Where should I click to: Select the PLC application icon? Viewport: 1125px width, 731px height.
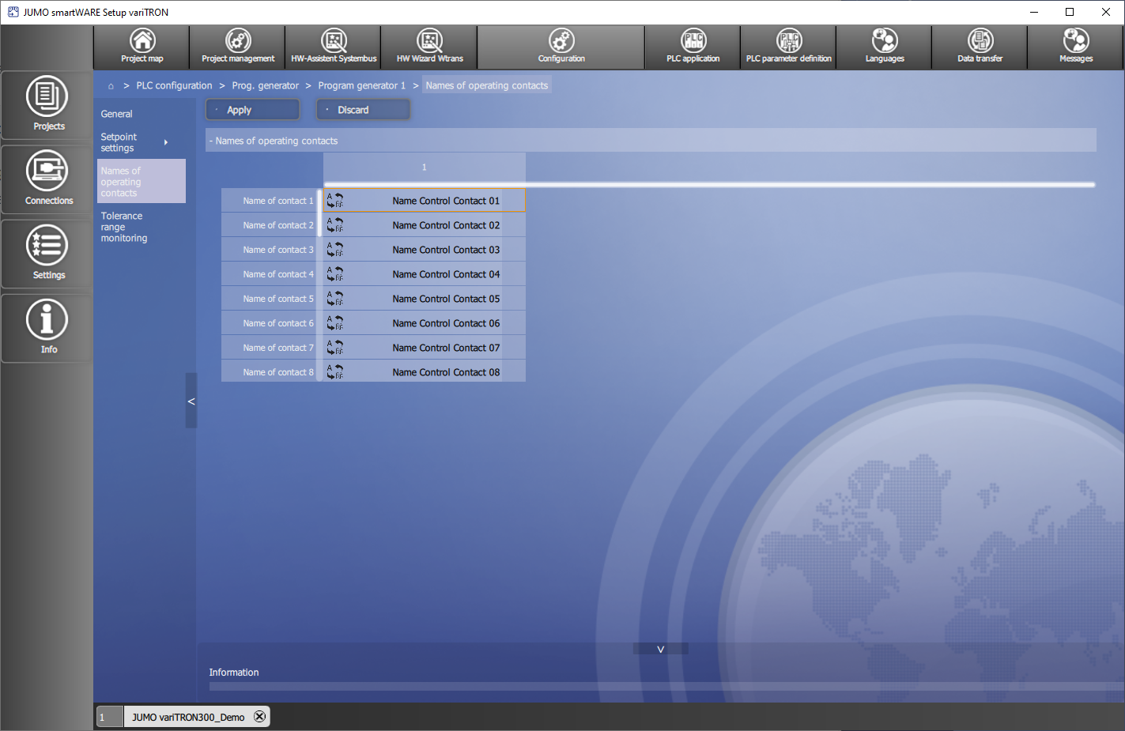pos(693,47)
